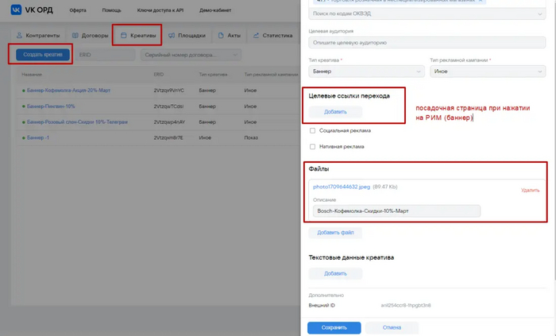Viewport: 556px width, 336px height.
Task: Click the icon beside Креативы
Action: [123, 36]
